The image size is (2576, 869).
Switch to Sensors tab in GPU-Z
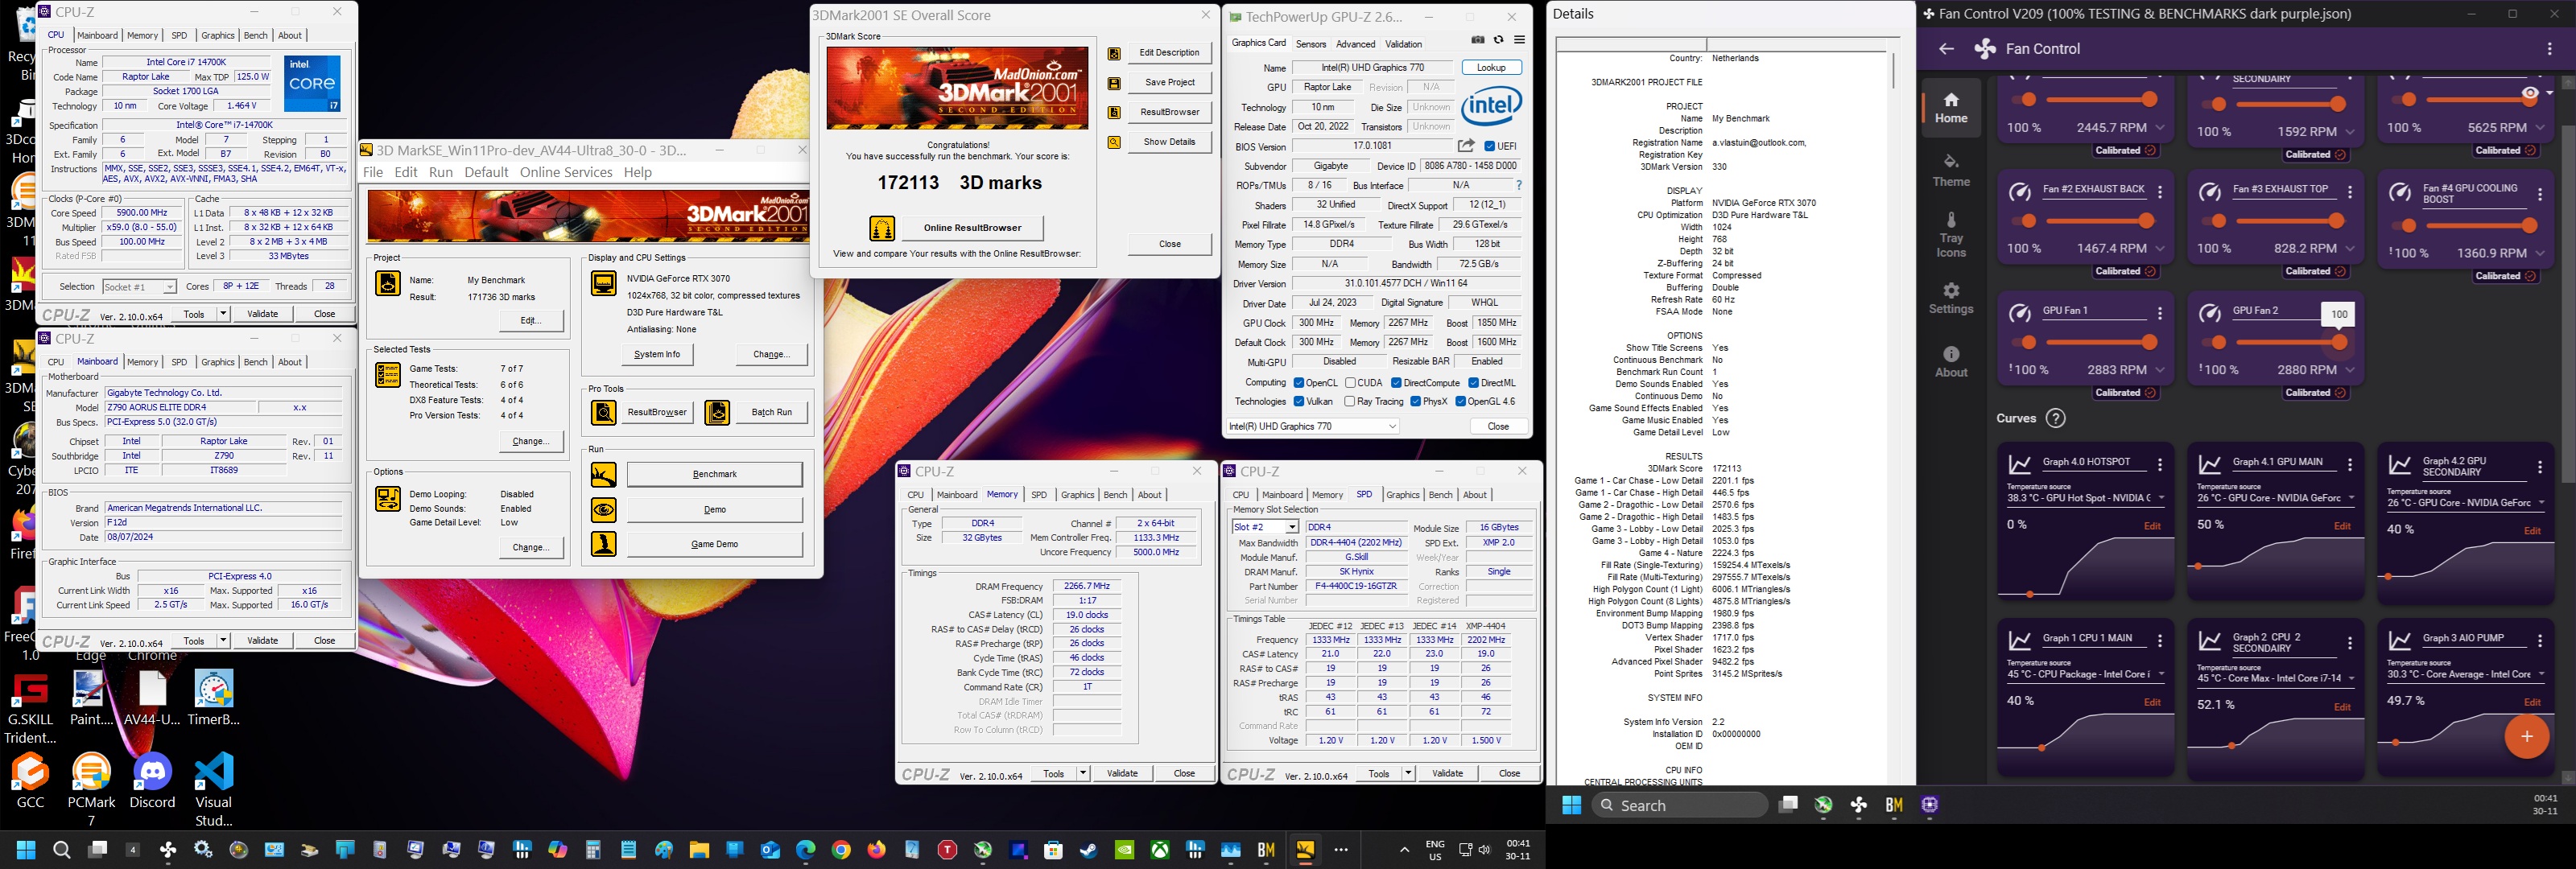point(1310,44)
